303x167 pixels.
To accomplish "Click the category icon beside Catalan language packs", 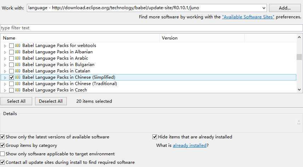I will (18, 71).
